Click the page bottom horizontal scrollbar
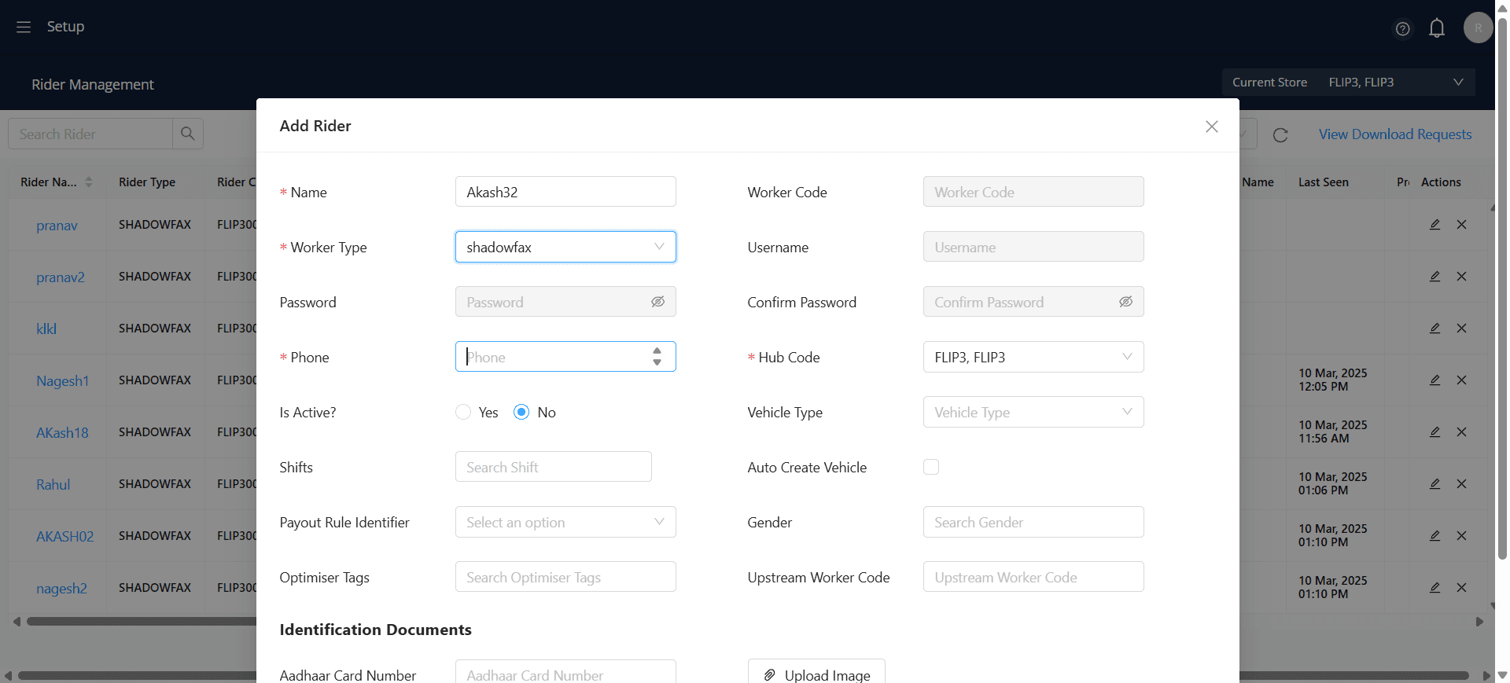This screenshot has width=1510, height=683. coord(743,676)
